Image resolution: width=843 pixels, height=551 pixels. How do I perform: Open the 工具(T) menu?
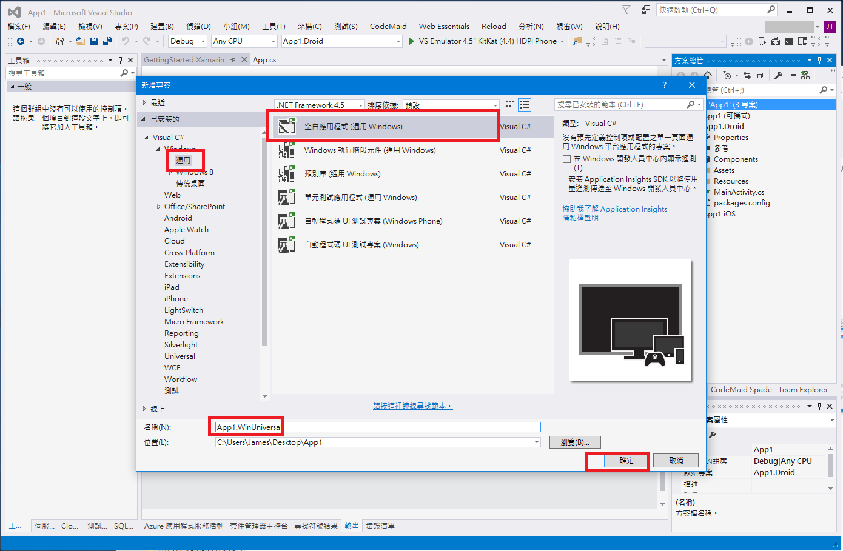(274, 27)
